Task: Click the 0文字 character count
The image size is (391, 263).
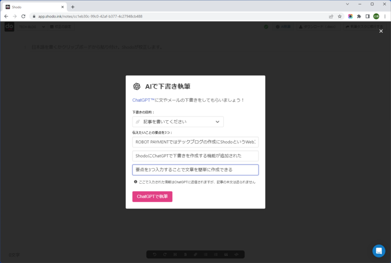Action: [14, 255]
